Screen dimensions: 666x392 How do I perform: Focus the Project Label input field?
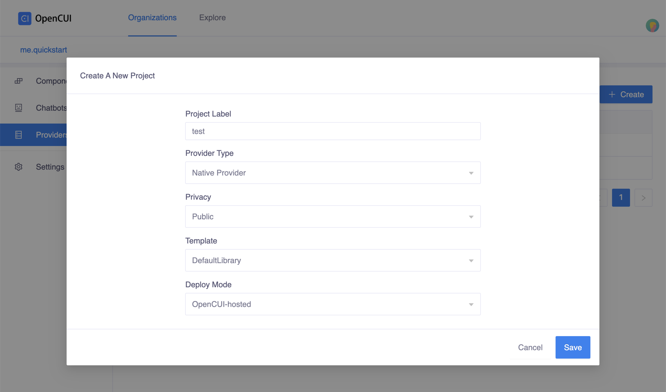[333, 131]
